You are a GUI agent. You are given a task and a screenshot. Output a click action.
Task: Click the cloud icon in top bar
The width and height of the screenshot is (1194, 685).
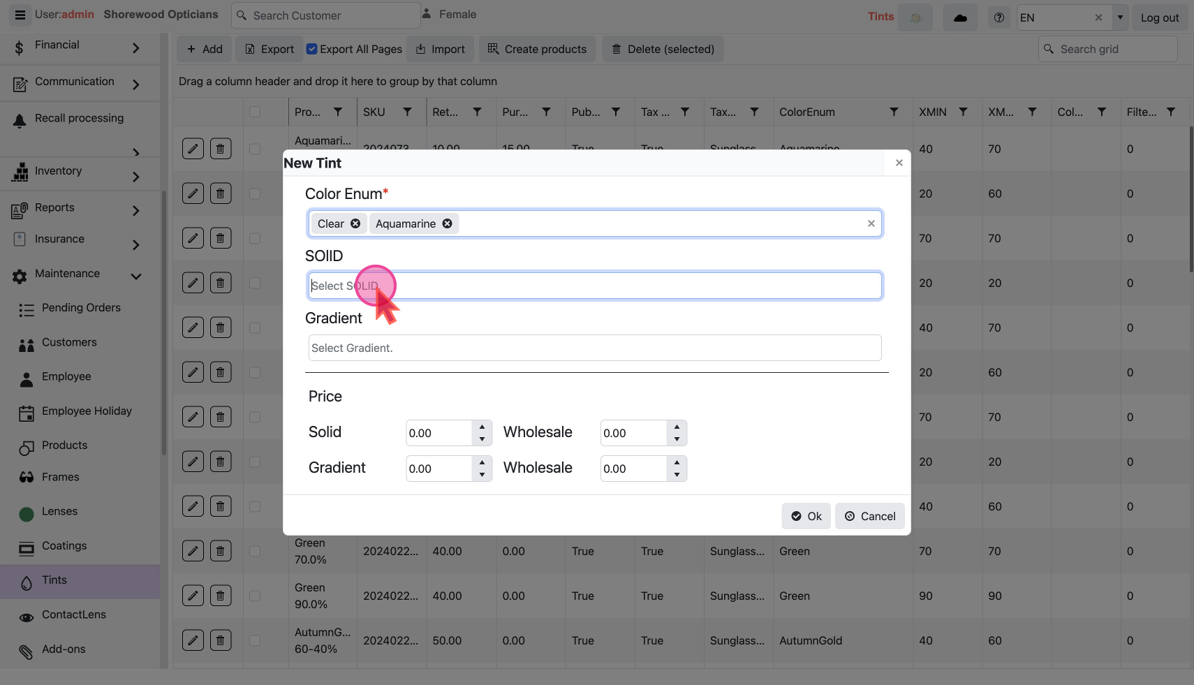pos(960,17)
